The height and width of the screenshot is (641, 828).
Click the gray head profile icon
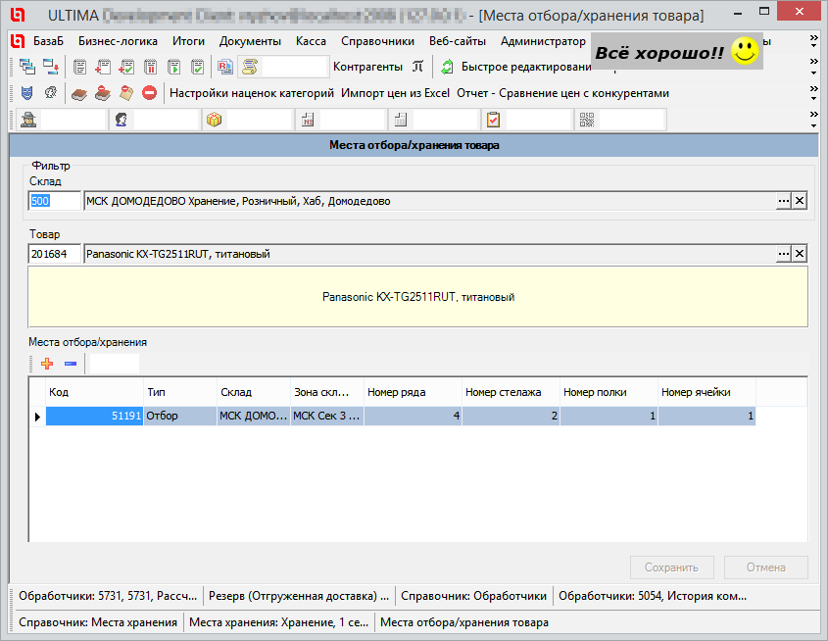(51, 93)
